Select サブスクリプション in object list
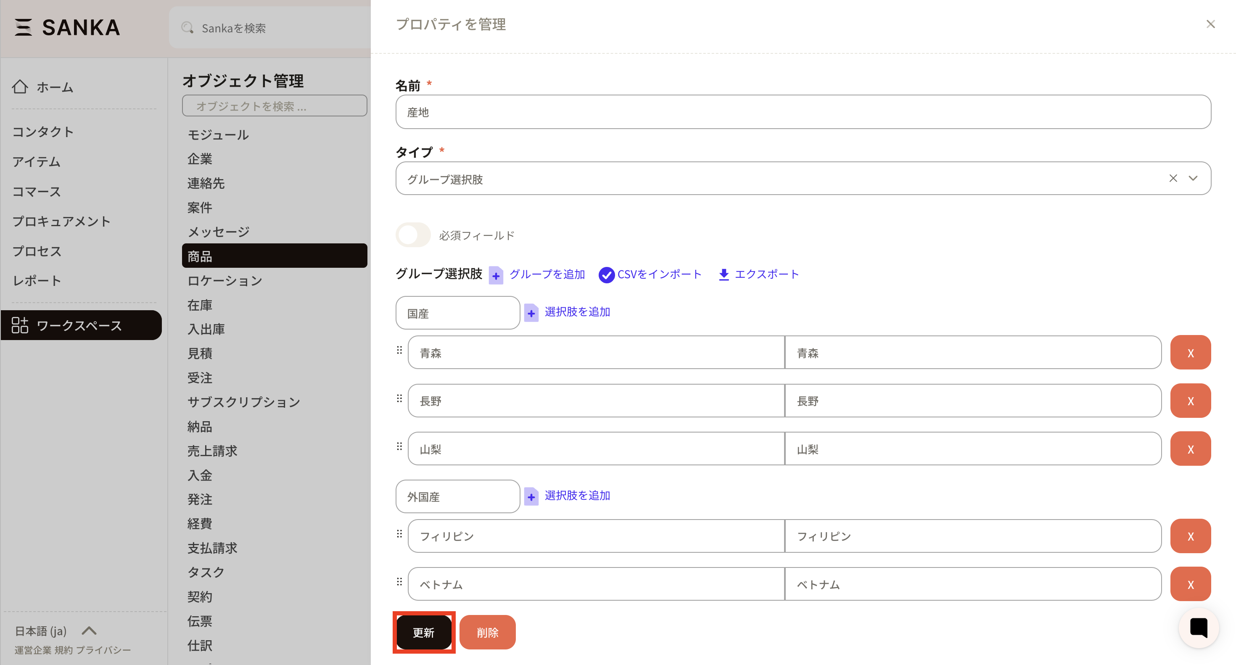This screenshot has height=665, width=1236. 244,402
